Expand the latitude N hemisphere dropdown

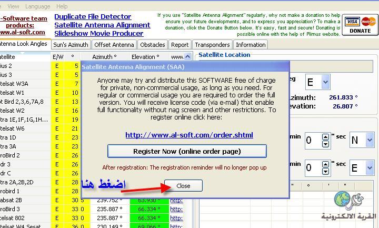[x=370, y=140]
